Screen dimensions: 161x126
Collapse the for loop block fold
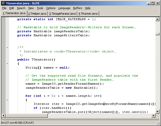pos(7,100)
